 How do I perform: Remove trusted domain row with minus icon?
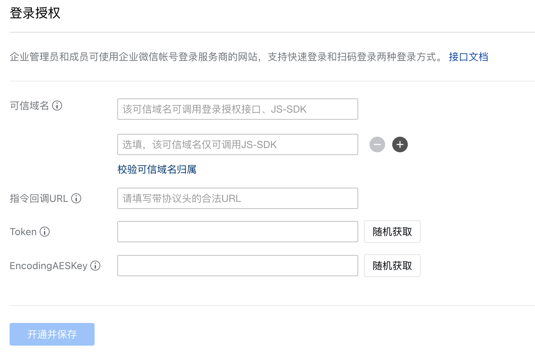pos(377,144)
